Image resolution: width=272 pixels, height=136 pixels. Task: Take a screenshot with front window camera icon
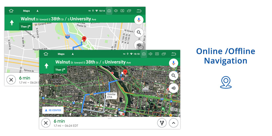144,54
